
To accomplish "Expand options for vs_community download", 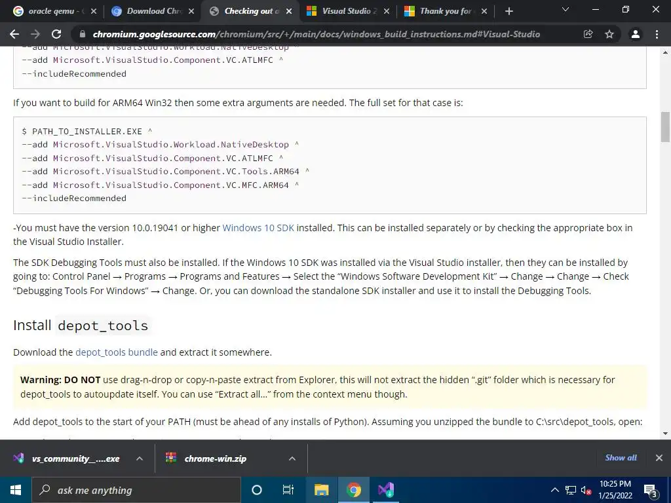I will point(140,458).
